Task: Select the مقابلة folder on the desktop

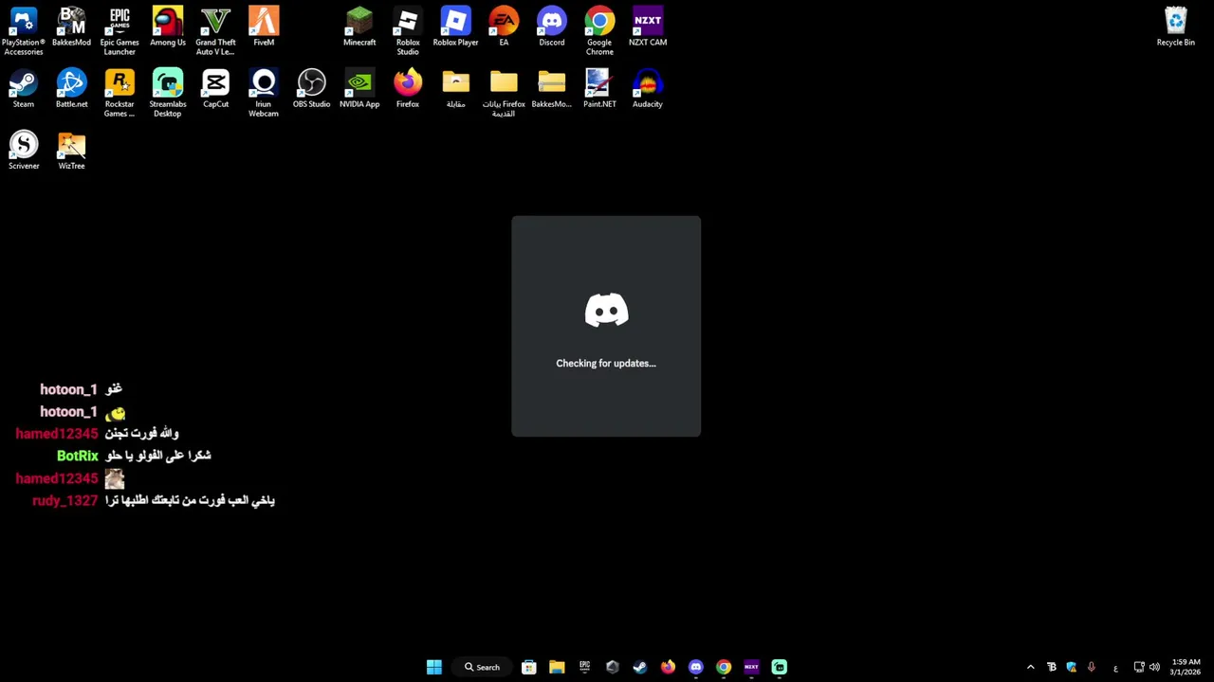Action: coord(455,88)
